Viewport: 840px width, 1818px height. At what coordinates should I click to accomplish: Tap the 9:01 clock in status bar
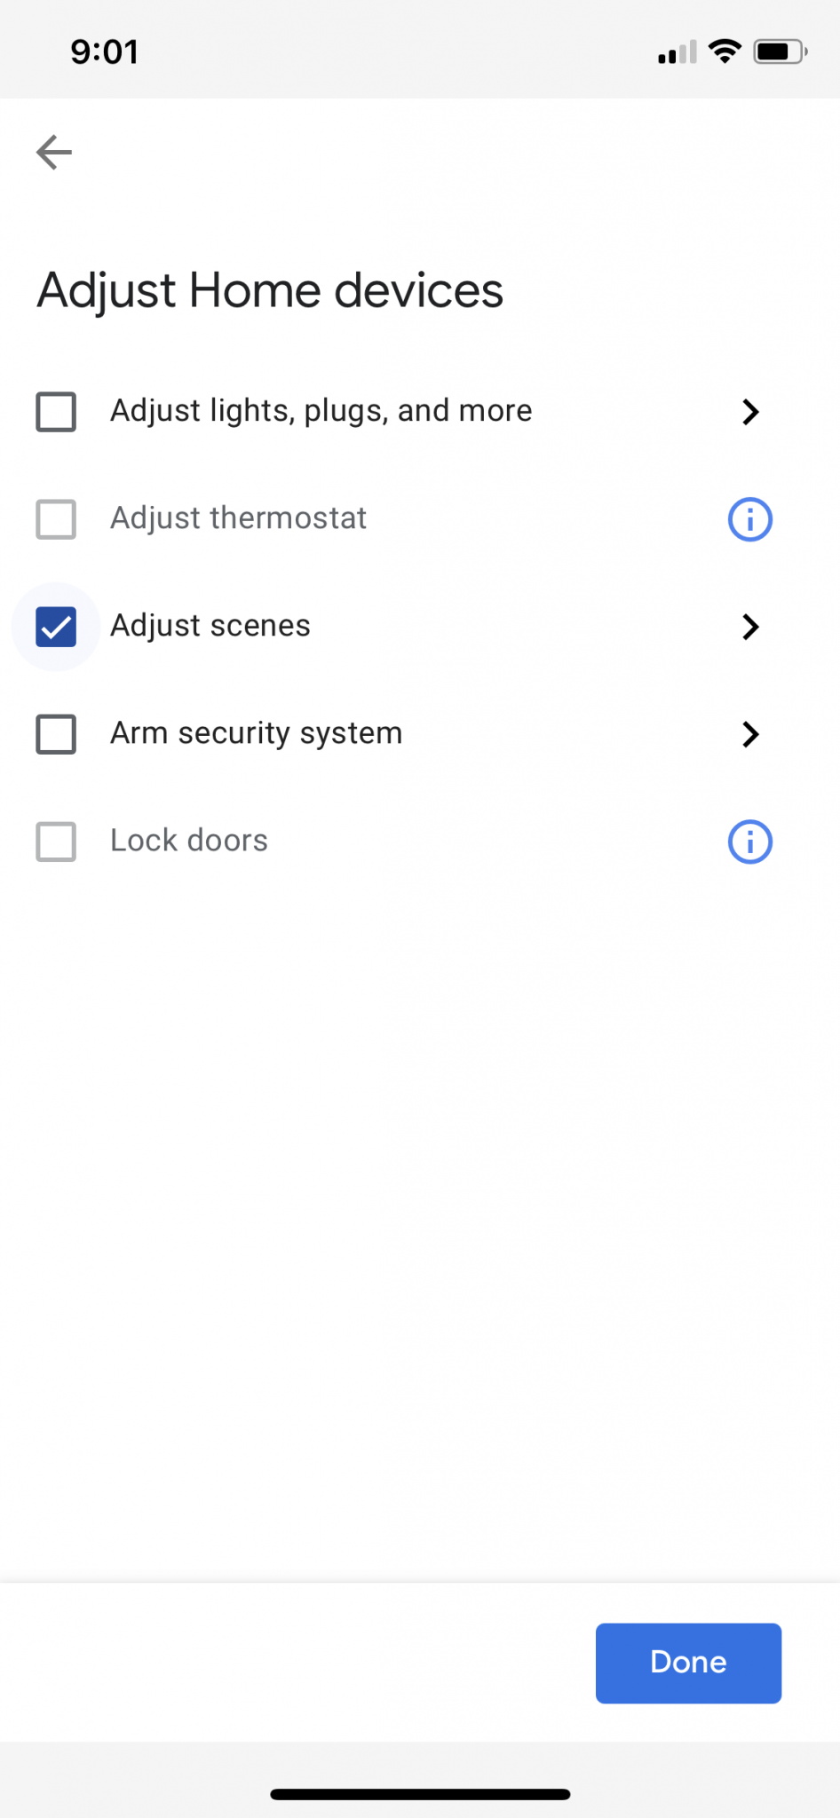[105, 51]
